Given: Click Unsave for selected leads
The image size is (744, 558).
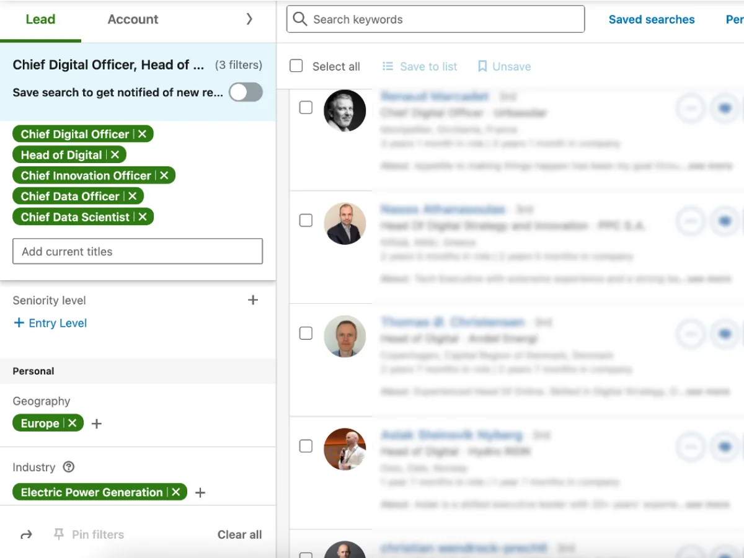Looking at the screenshot, I should point(504,66).
